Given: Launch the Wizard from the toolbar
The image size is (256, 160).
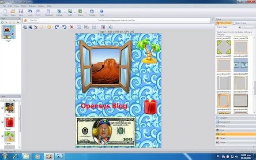Looking at the screenshot, I should tap(92, 12).
